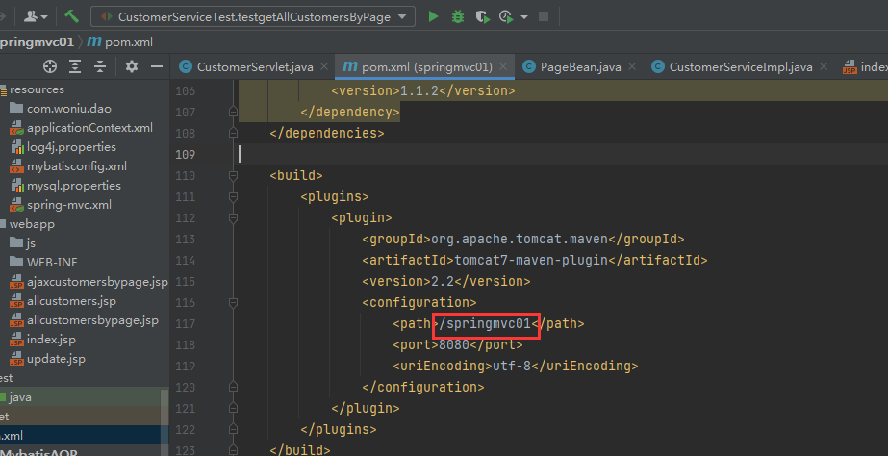Image resolution: width=888 pixels, height=456 pixels.
Task: Open the dropdown arrow beside profiler icon
Action: point(523,17)
